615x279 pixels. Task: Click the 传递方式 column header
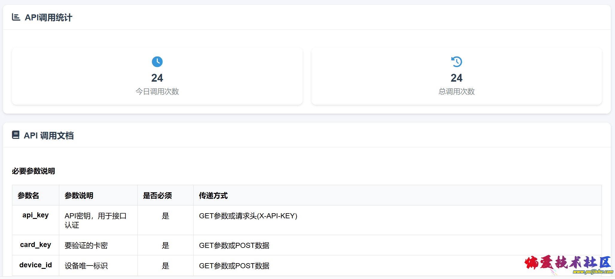pos(213,196)
